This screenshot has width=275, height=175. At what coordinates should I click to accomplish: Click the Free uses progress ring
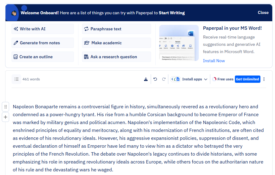[214, 79]
